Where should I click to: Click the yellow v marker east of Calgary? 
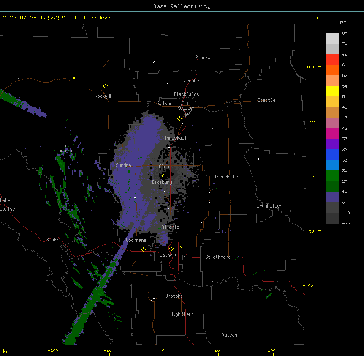[181, 247]
